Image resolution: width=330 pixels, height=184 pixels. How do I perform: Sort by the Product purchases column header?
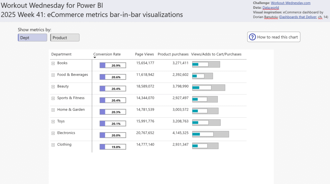173,54
